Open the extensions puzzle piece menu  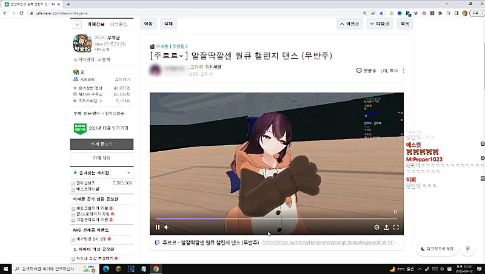[x=440, y=13]
